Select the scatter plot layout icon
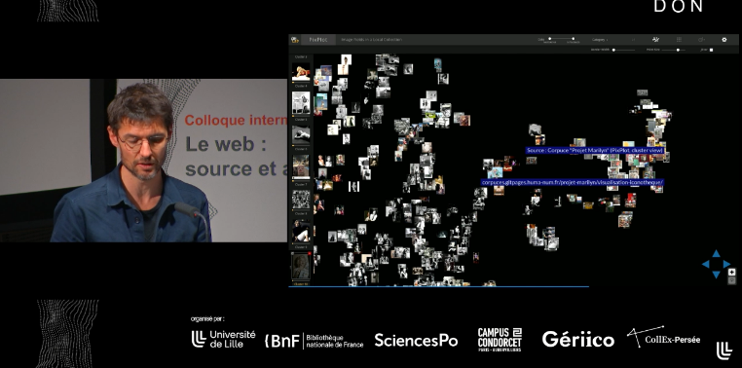Viewport: 742px width, 368px height. (x=655, y=40)
